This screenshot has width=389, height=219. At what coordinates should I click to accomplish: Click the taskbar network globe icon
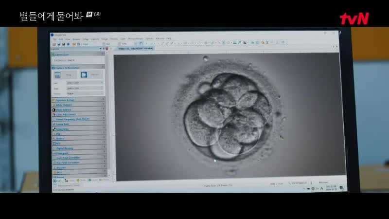[x=313, y=189]
